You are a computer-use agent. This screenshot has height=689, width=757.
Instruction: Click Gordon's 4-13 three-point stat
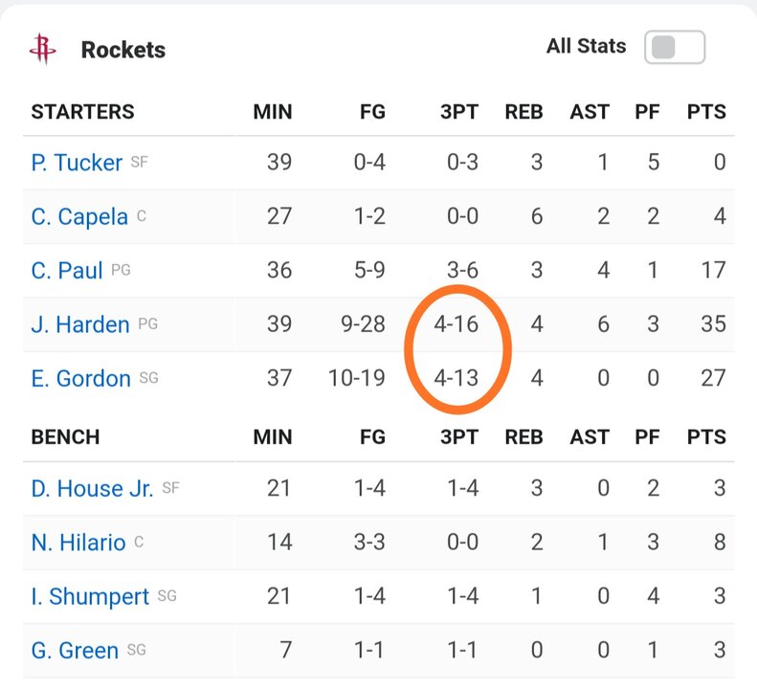point(456,378)
